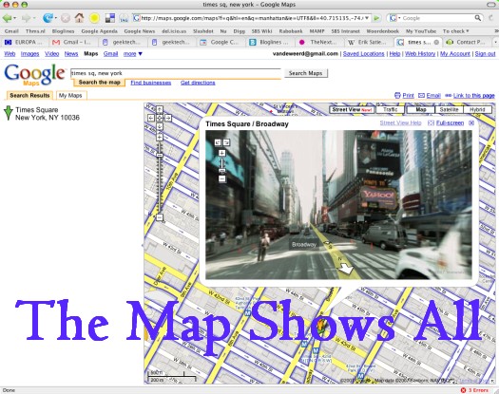Pan the map down with the arrow
The width and height of the screenshot is (499, 394).
pyautogui.click(x=160, y=126)
